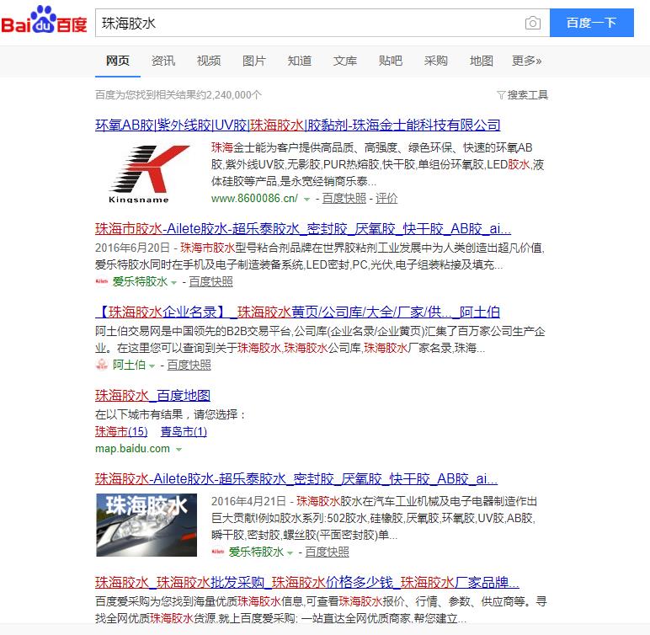Switch to the 资讯 tab
The image size is (650, 635).
pyautogui.click(x=163, y=61)
